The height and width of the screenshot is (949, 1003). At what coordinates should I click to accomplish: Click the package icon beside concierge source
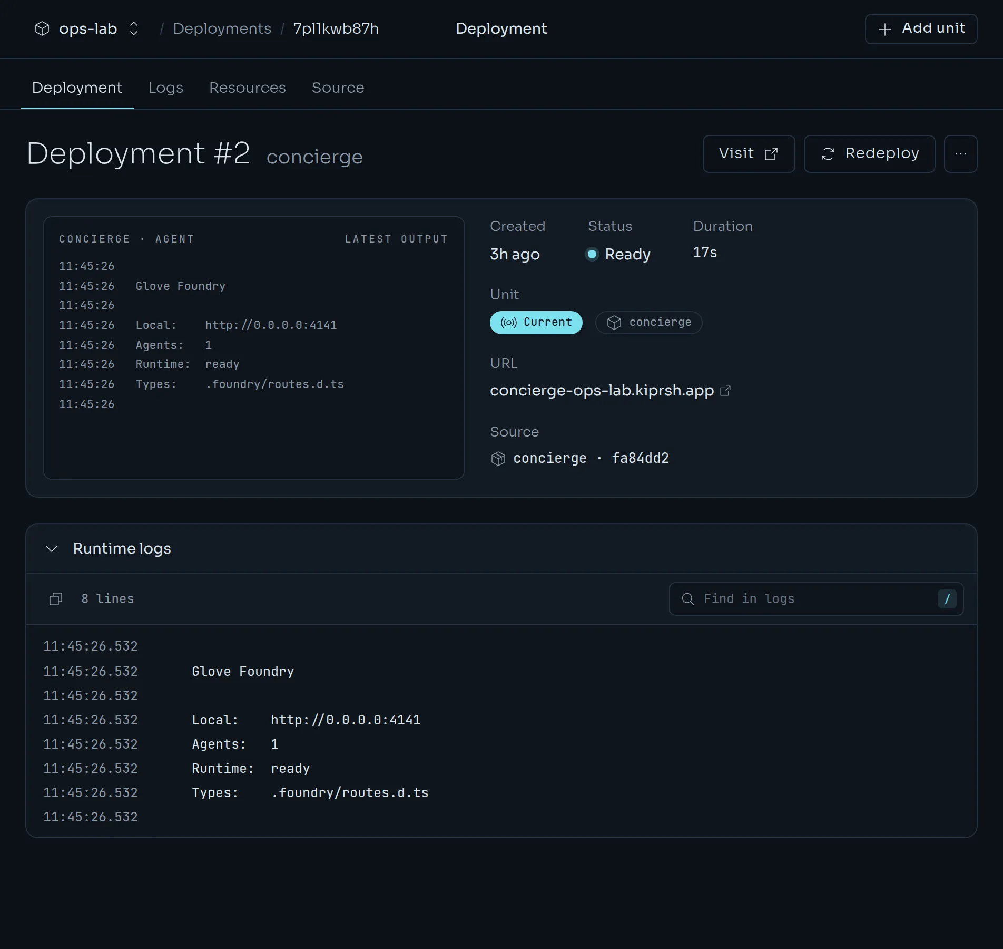498,459
